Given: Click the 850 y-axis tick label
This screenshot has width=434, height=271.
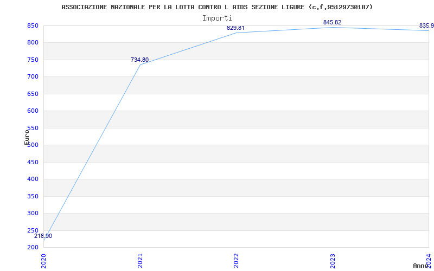Looking at the screenshot, I should click(33, 25).
